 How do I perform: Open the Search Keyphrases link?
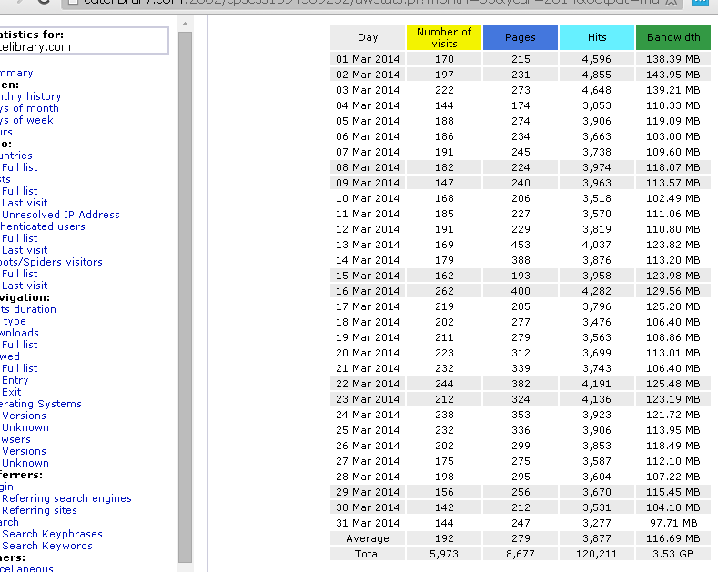click(x=52, y=534)
